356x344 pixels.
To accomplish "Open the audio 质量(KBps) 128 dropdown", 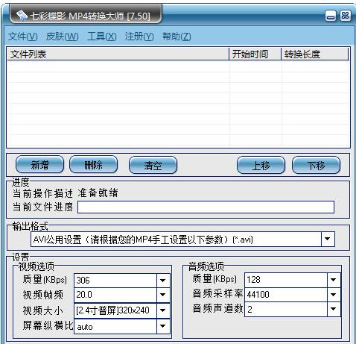I will click(334, 280).
